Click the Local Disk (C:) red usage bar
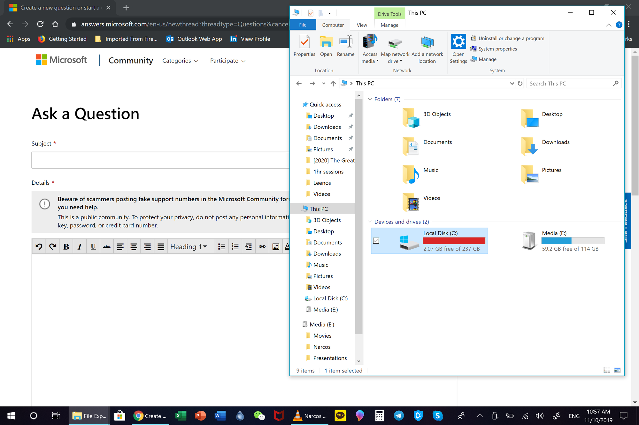The height and width of the screenshot is (425, 639). tap(454, 241)
